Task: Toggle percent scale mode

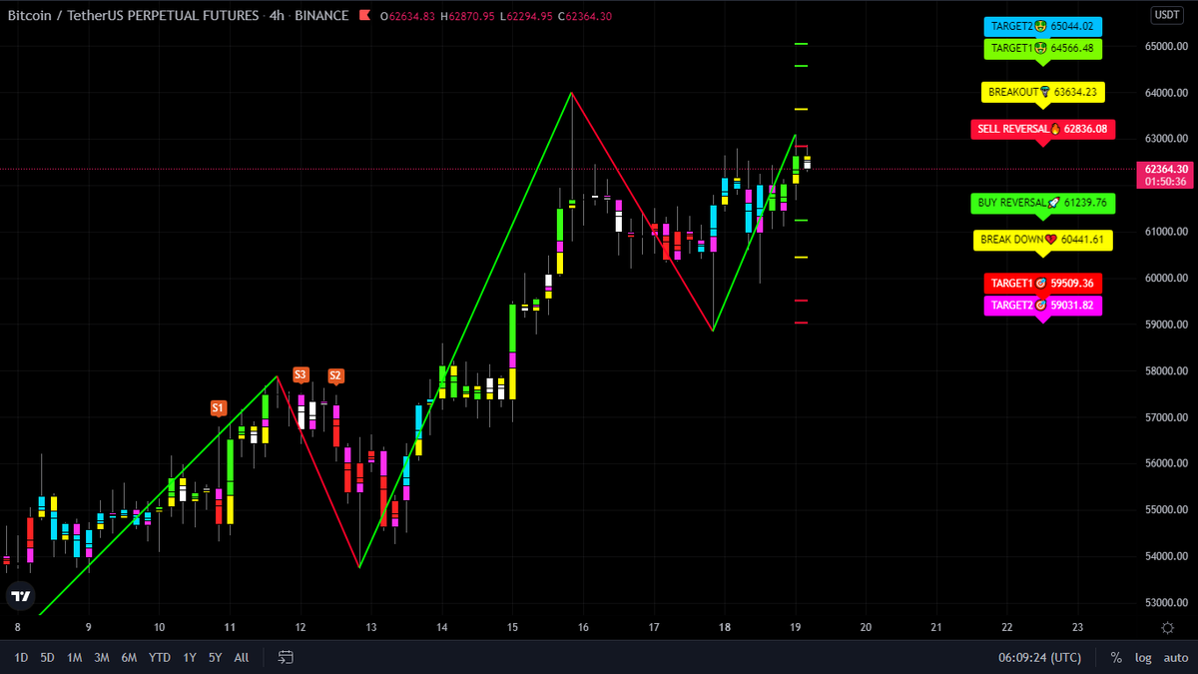Action: pos(1116,657)
